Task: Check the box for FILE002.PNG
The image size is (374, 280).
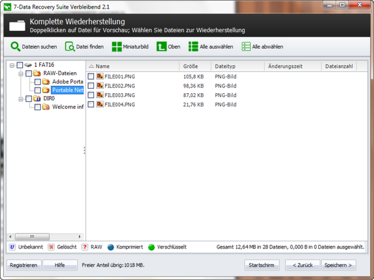Action: click(x=91, y=86)
